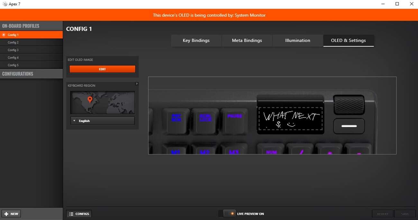Collapse the On-Board Profiles section
Screen dimensions: 418x220
(31, 26)
